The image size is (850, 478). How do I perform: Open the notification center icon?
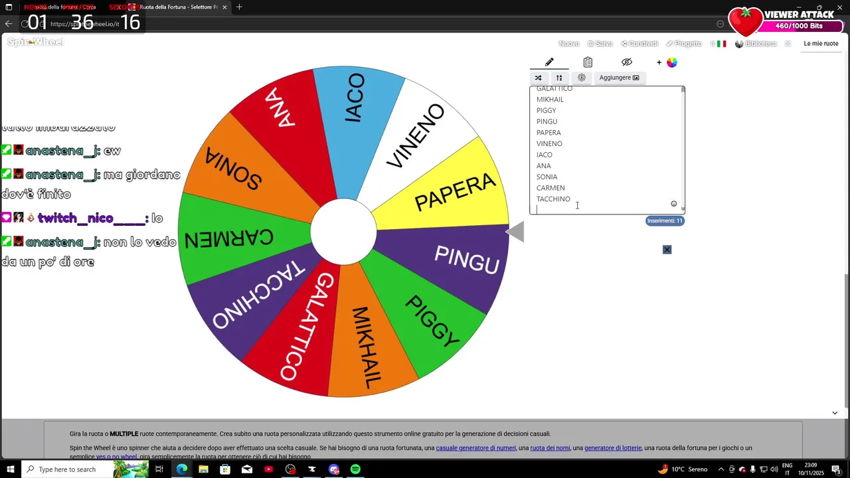pyautogui.click(x=836, y=469)
